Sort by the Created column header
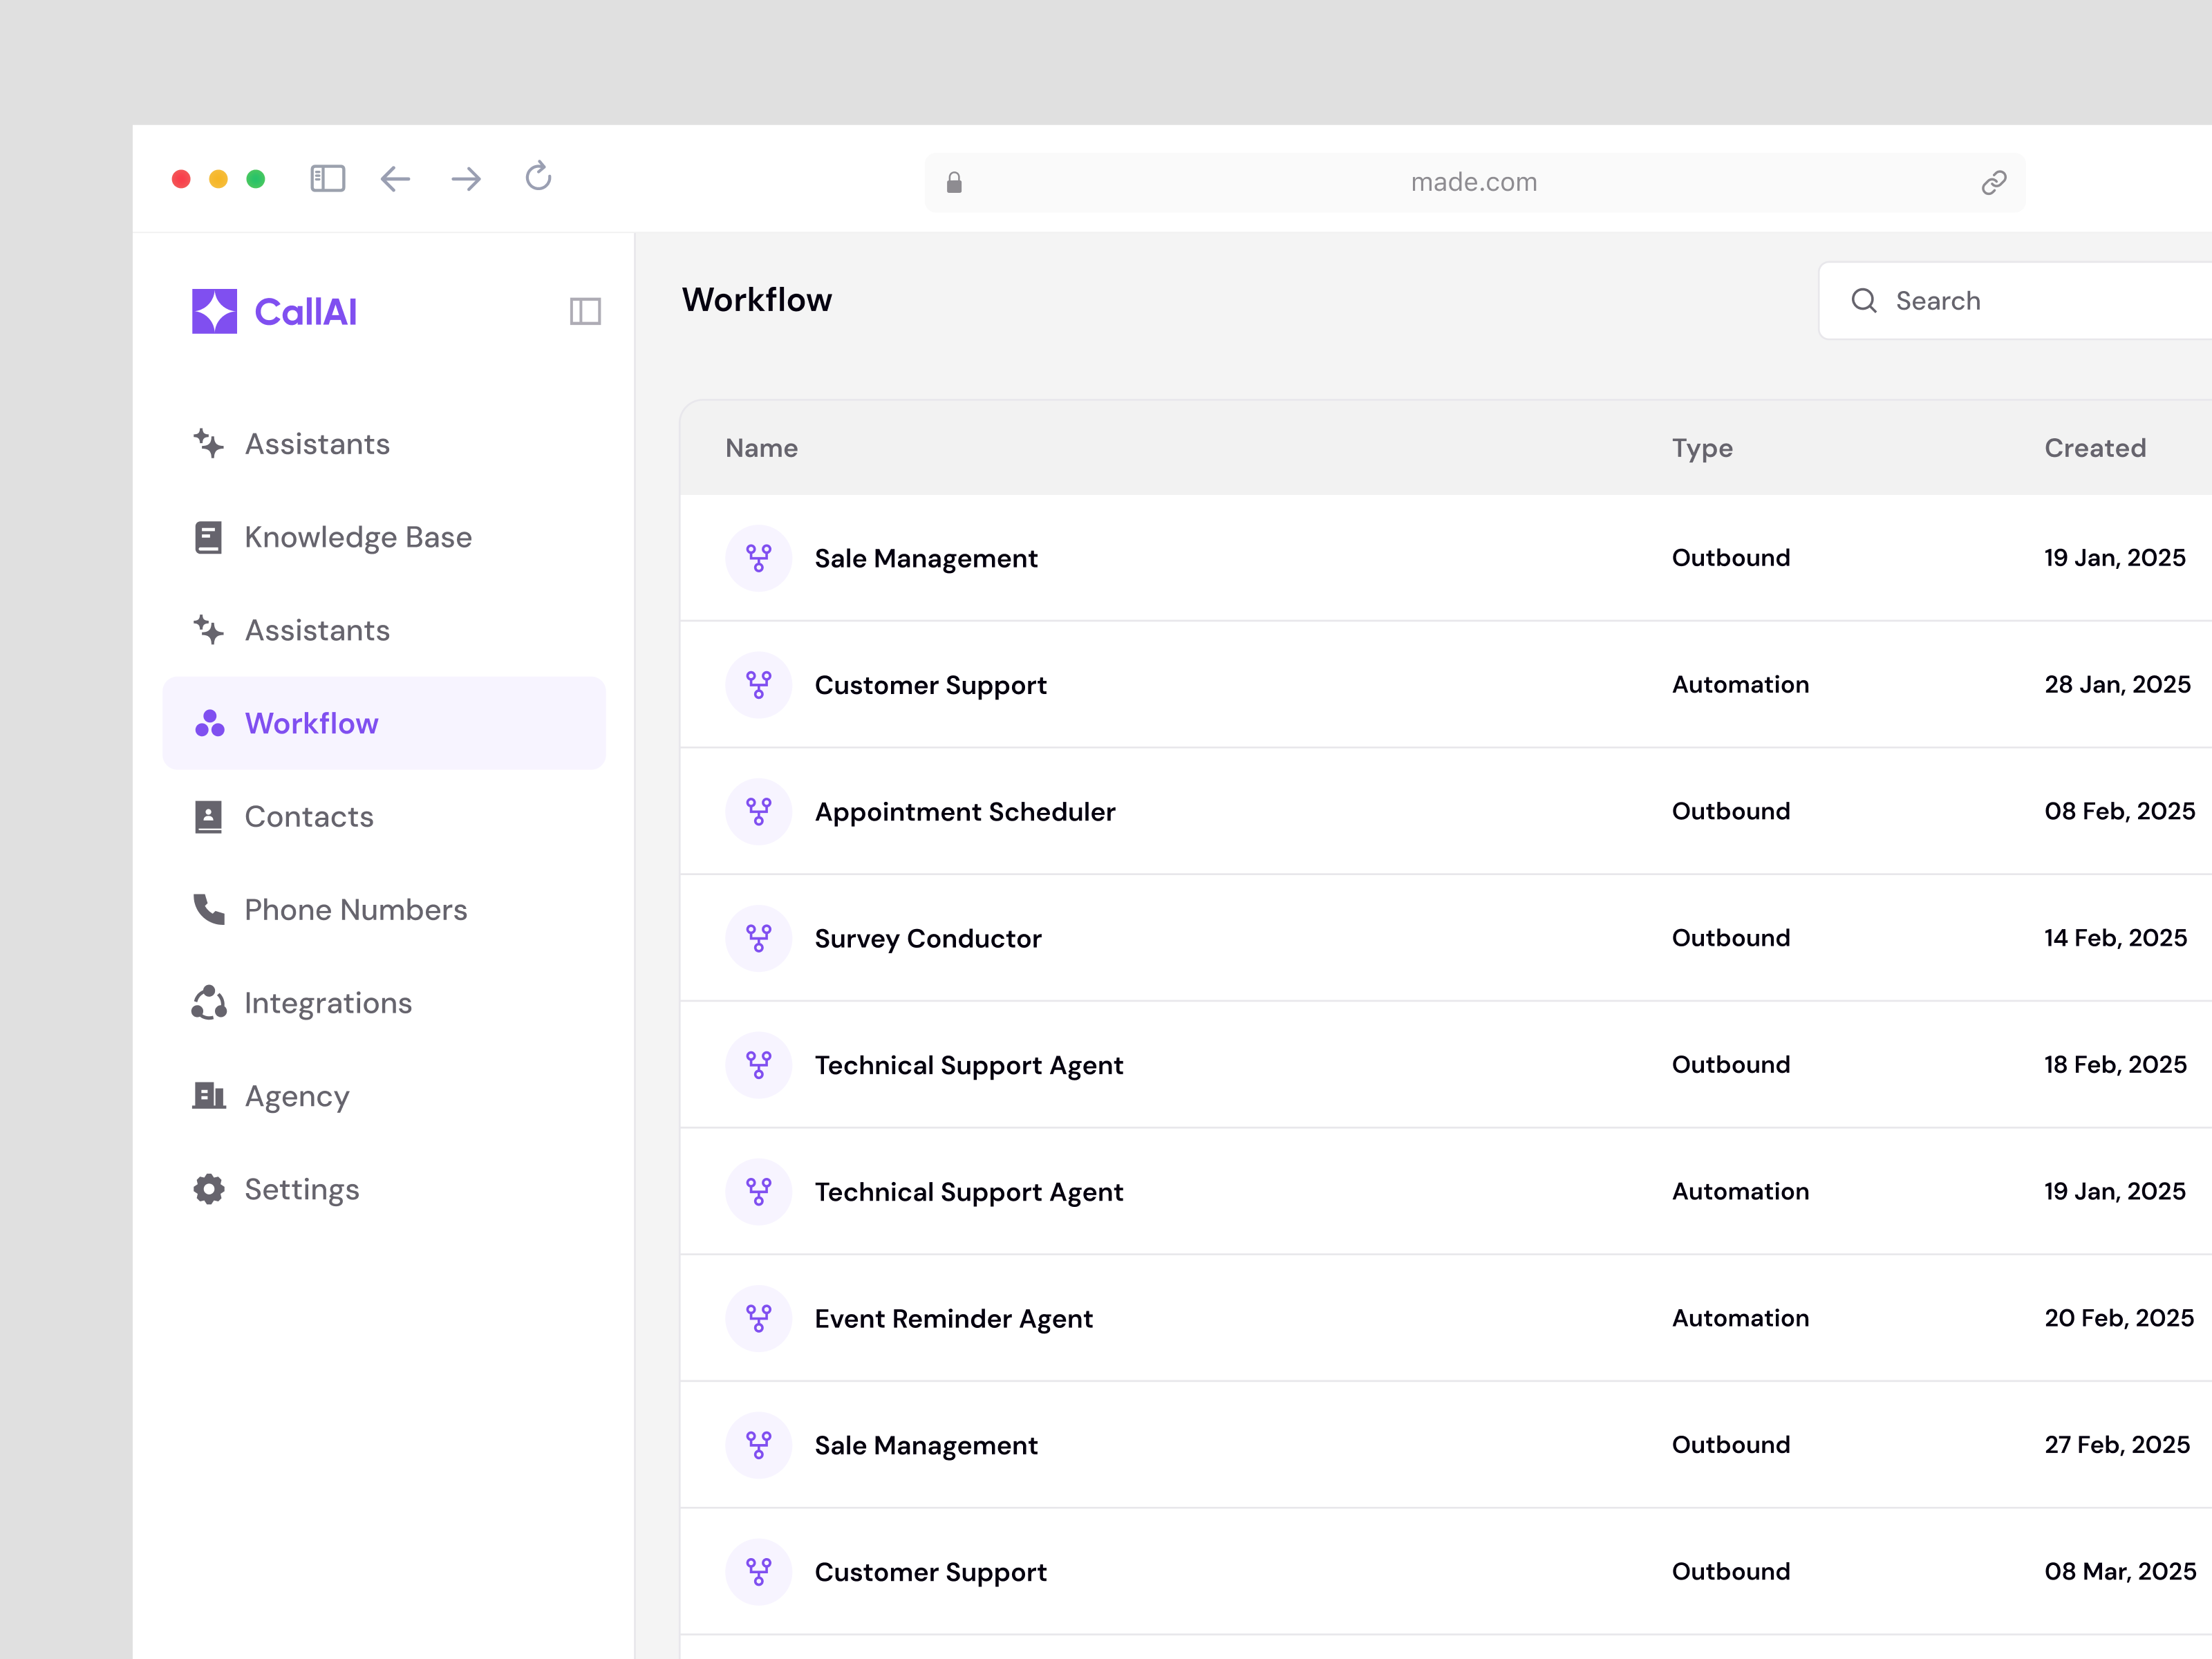The width and height of the screenshot is (2212, 1659). coord(2095,448)
